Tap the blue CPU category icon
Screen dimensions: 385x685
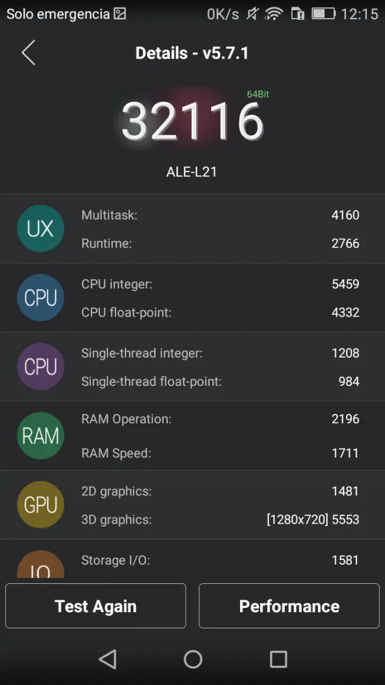point(40,298)
